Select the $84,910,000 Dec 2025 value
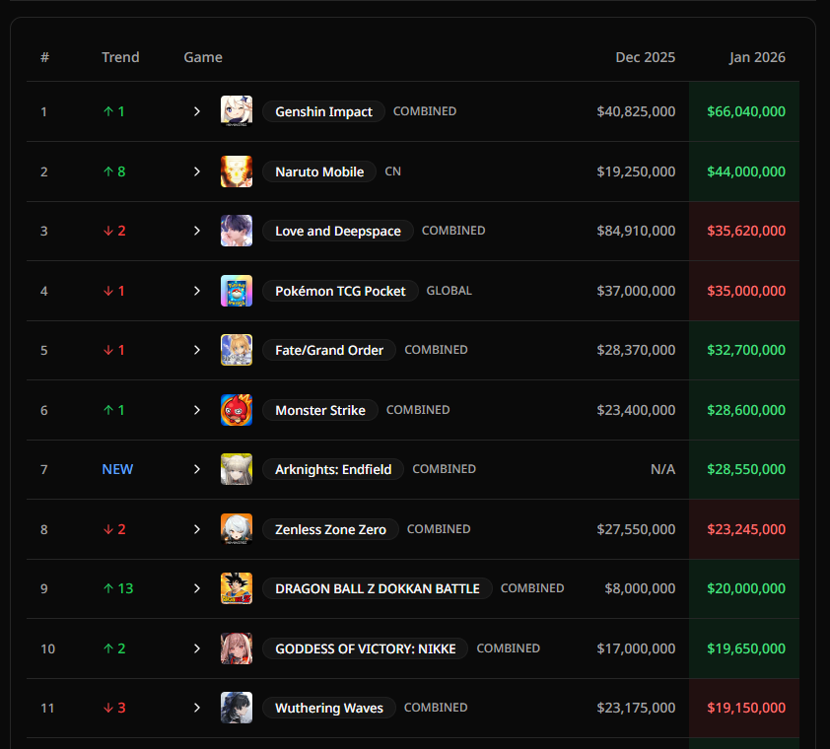Screen dimensions: 830x749 (x=636, y=231)
